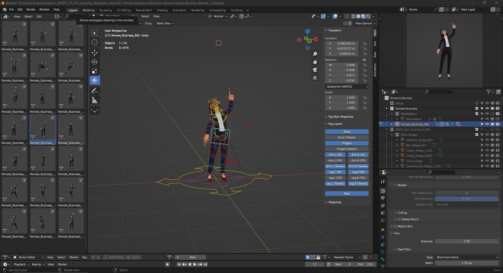The image size is (503, 273).
Task: Open the Select Box drag dropdown
Action: click(x=164, y=23)
